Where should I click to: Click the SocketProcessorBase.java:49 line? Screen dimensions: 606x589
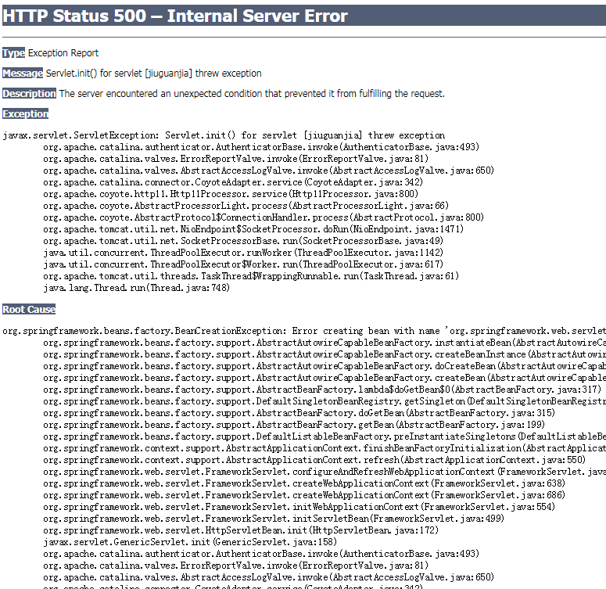point(243,241)
